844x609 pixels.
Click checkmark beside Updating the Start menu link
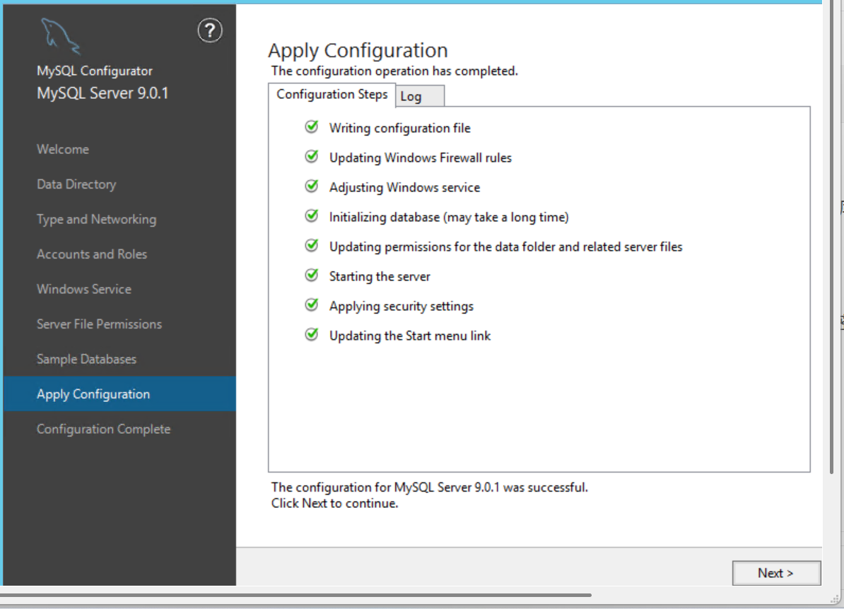(x=312, y=334)
